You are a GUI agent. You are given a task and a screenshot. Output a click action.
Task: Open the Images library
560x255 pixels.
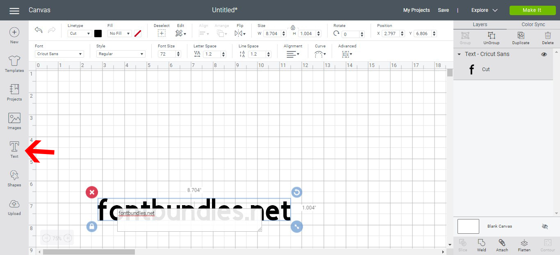(14, 121)
